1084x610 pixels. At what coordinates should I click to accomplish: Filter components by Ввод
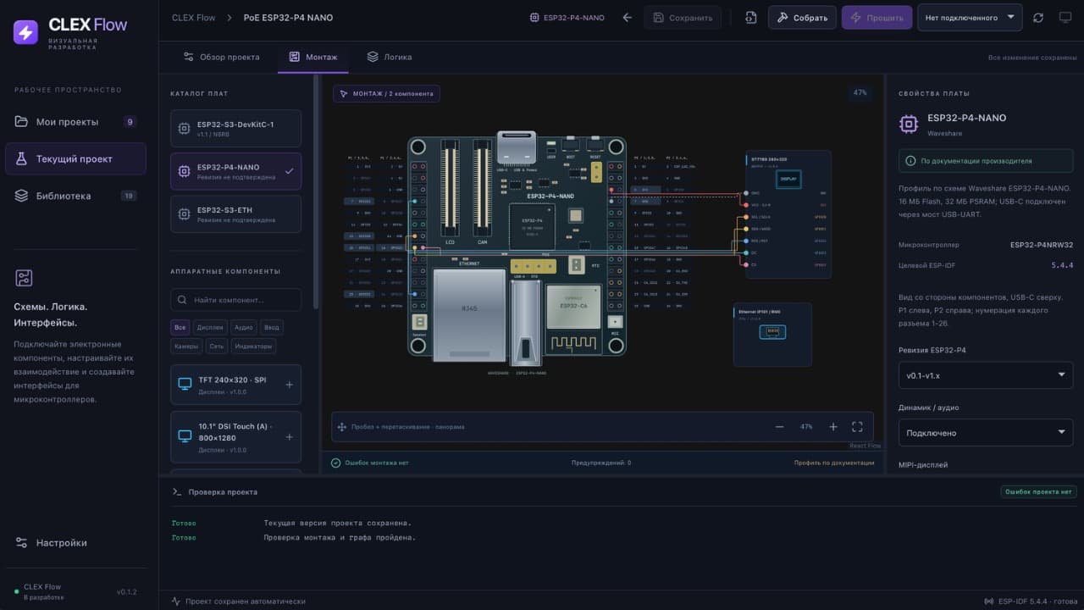tap(271, 327)
